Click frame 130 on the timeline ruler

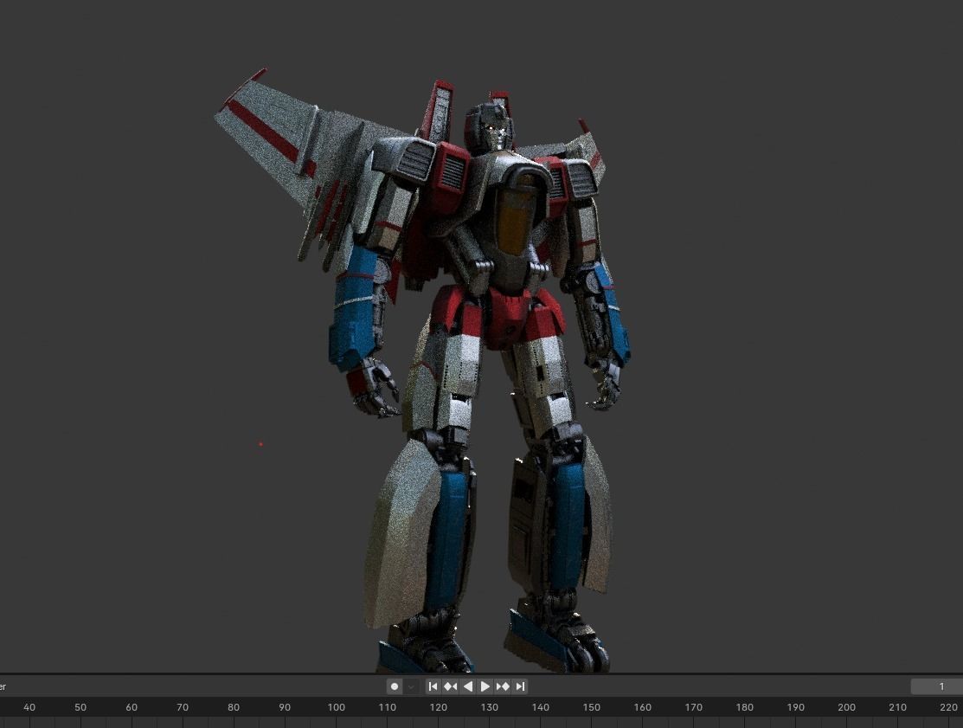point(490,707)
